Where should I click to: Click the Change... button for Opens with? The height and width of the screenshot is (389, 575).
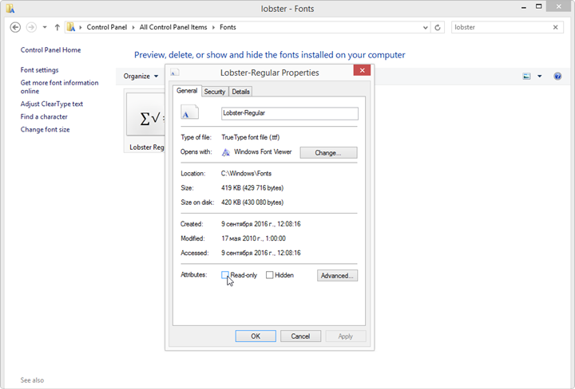328,152
